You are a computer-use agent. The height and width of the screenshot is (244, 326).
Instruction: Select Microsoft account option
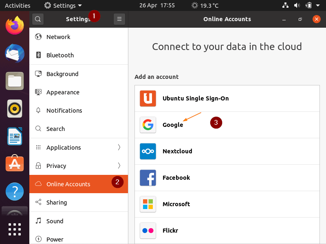pos(227,204)
